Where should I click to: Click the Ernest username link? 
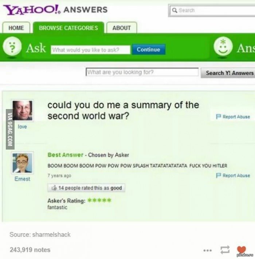tap(22, 179)
